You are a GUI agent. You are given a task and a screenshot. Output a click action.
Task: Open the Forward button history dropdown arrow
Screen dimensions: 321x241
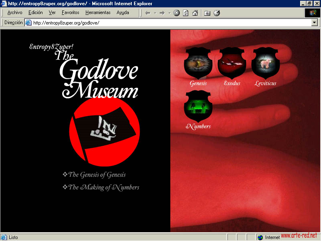tap(169, 13)
